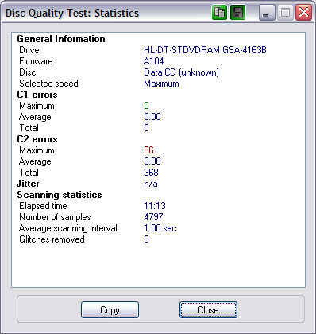Click the green C1 maximum value 0
Viewport: 316px width, 334px height.
pos(146,106)
